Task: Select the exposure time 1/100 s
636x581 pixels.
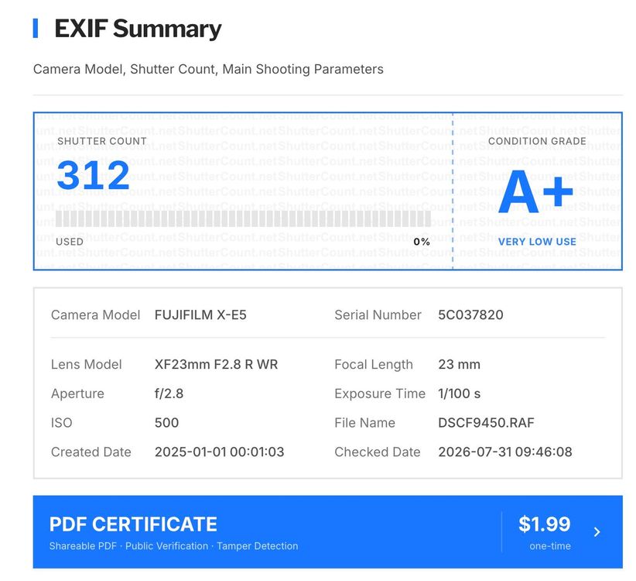Action: [459, 394]
